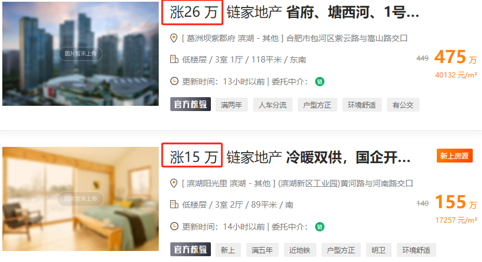Select the 近地铁 tag
The height and width of the screenshot is (262, 482).
300,250
